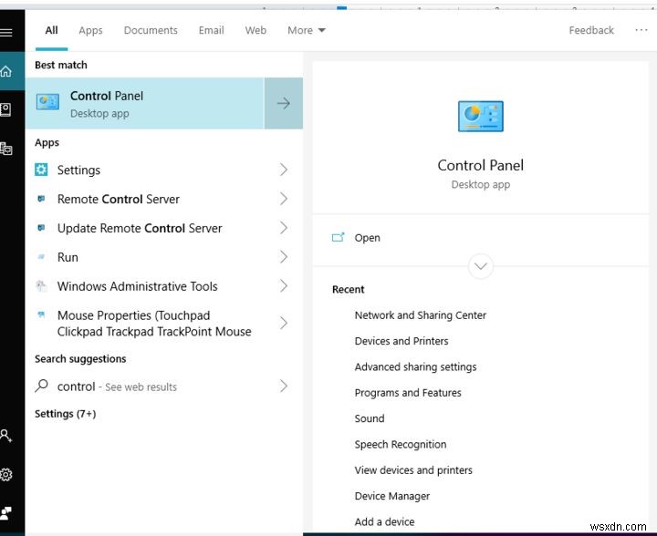Switch to the Documents tab
657x536 pixels.
(x=151, y=30)
